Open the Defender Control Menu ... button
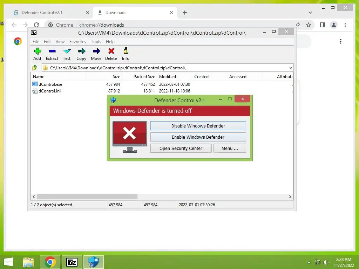This screenshot has height=269, width=359. pyautogui.click(x=230, y=148)
